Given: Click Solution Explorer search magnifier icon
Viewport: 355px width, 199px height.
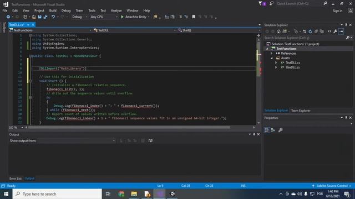Looking at the screenshot, I should click(x=348, y=38).
